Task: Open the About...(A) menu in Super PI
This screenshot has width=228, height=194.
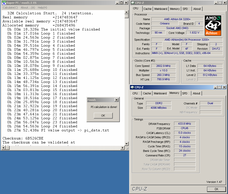Action: (x=28, y=8)
